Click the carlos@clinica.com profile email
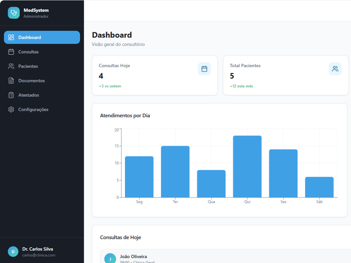 tap(39, 255)
